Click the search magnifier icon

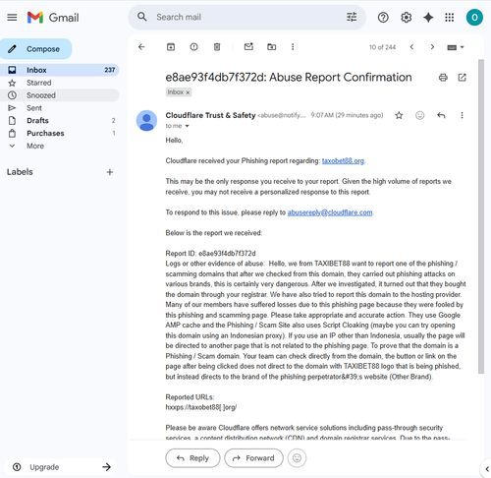pyautogui.click(x=142, y=17)
